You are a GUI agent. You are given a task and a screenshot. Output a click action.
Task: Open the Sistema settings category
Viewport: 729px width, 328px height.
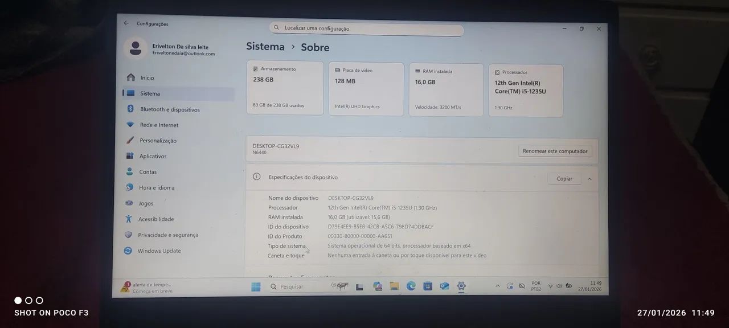click(150, 93)
